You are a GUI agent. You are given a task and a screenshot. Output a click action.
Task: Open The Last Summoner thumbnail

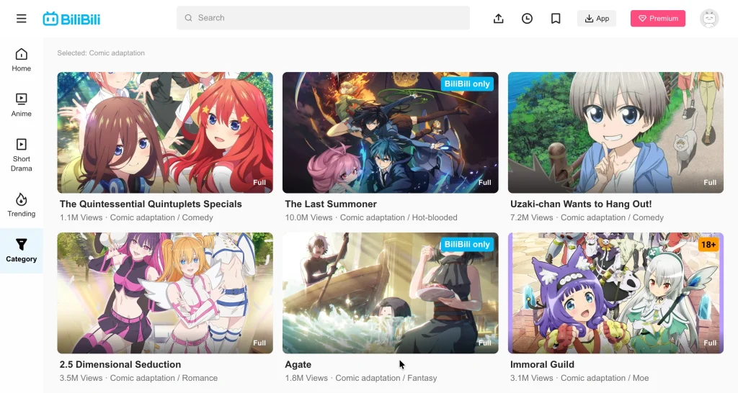[390, 132]
